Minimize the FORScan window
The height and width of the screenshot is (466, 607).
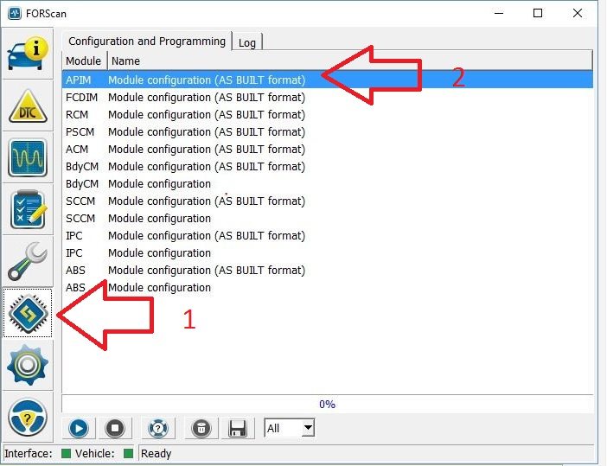499,14
